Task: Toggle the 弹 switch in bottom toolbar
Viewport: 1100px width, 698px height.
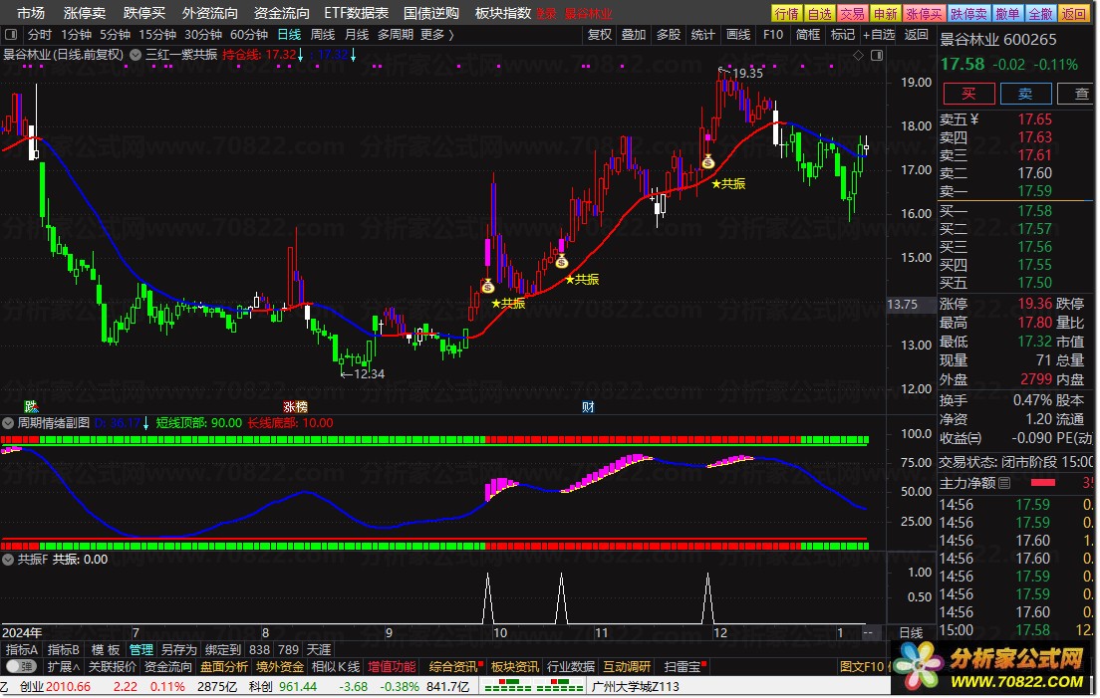Action: click(20, 666)
